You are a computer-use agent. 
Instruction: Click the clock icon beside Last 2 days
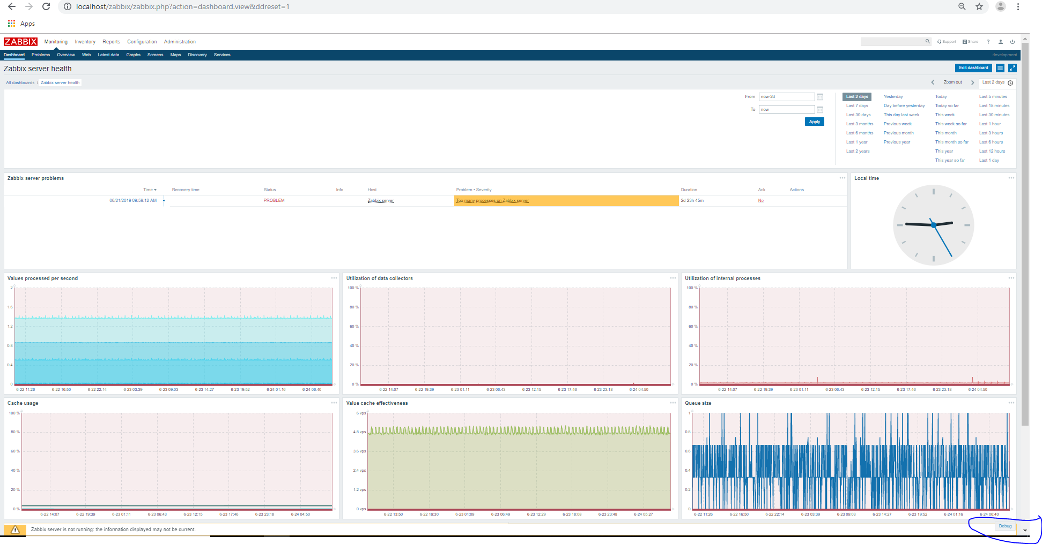point(1010,82)
